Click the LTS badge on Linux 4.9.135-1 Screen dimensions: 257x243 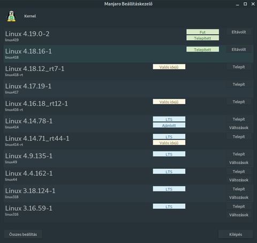tap(169, 154)
